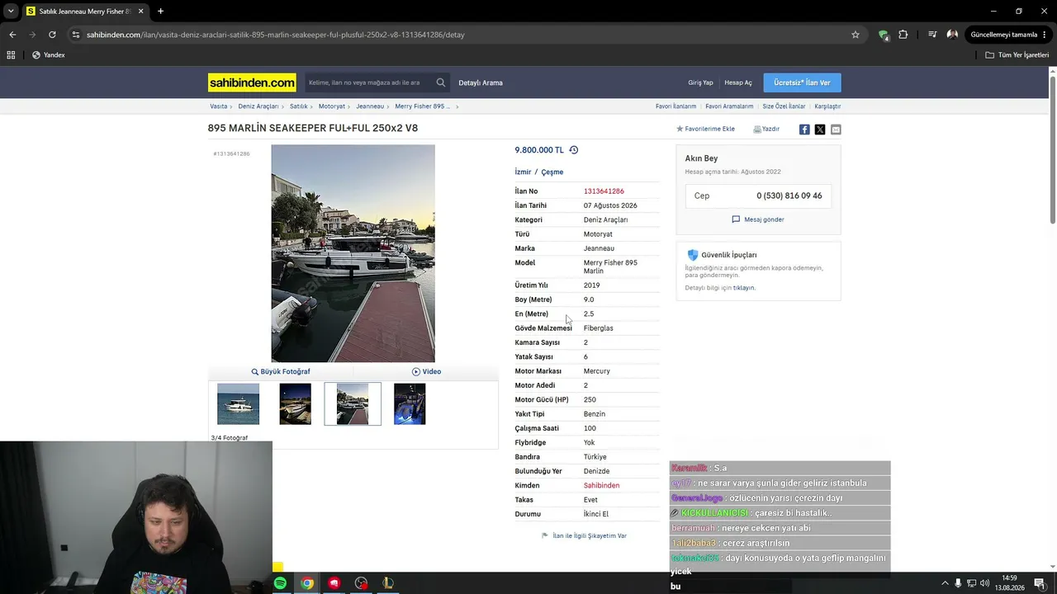Open the price history clock icon
This screenshot has width=1057, height=594.
(574, 150)
